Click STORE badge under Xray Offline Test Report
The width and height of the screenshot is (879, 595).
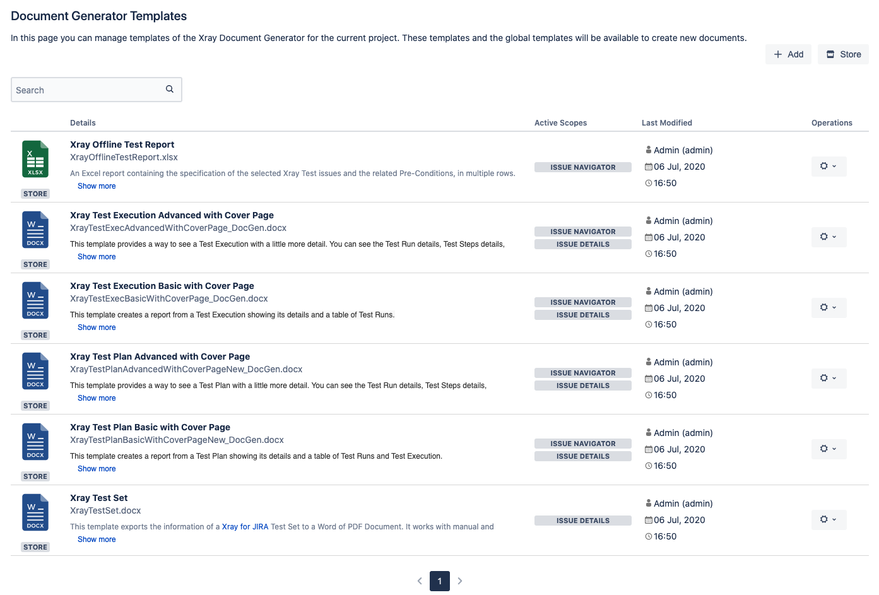point(35,194)
